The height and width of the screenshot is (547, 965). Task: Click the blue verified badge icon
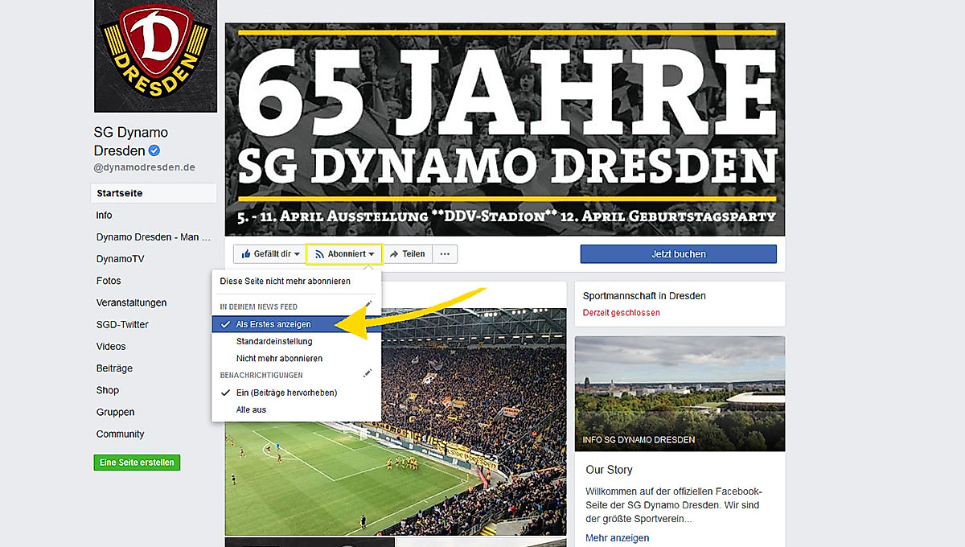(154, 150)
